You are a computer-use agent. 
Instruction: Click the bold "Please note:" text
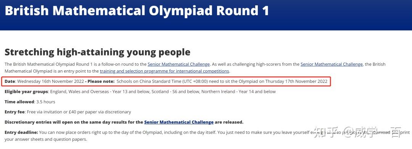[x=101, y=81]
